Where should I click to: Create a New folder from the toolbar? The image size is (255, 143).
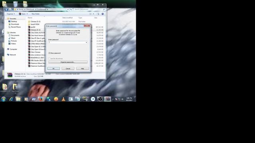tap(35, 14)
